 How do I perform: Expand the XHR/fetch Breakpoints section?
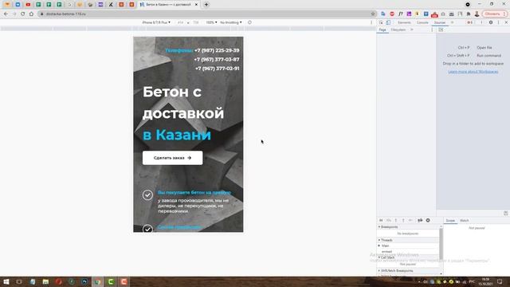(x=409, y=271)
